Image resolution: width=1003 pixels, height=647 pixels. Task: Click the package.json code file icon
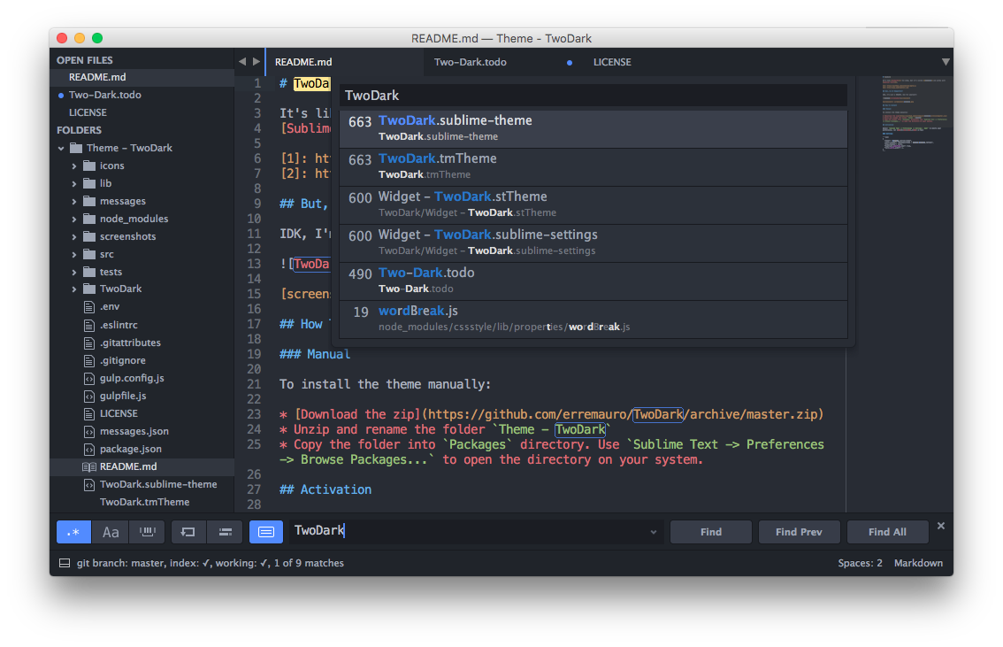click(x=89, y=450)
